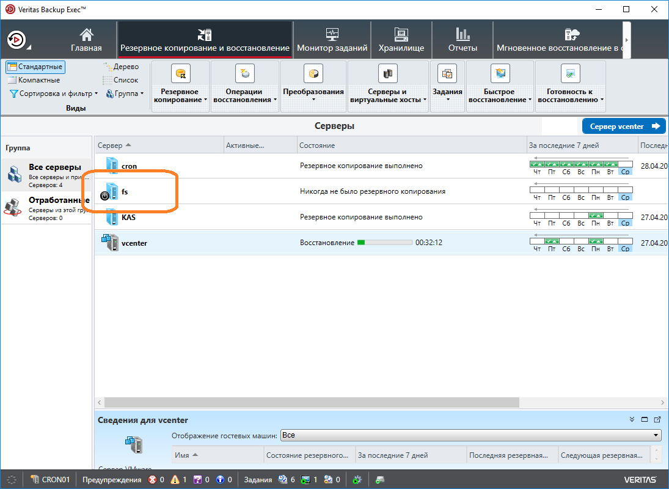Expand hidden ribbon tabs arrow

[627, 40]
